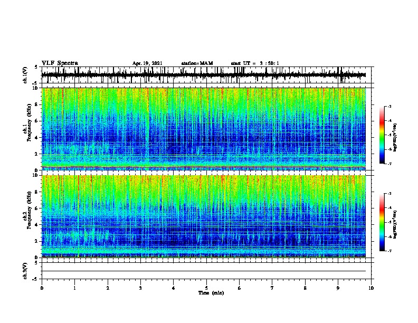This screenshot has width=418, height=323.
Task: Click the ch.1 spectrogram panel
Action: click(204, 129)
